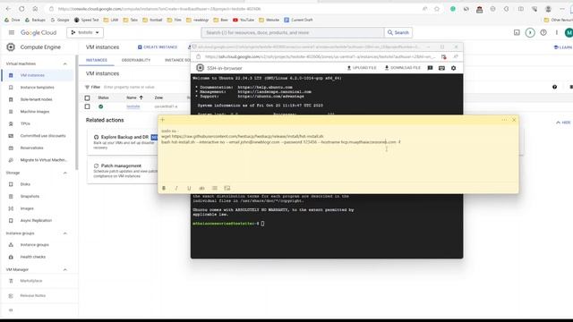Open the Current Draft bookmark
Image resolution: width=573 pixels, height=322 pixels.
tap(298, 20)
